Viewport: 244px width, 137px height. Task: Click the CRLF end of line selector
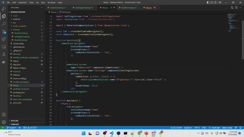coord(204,128)
